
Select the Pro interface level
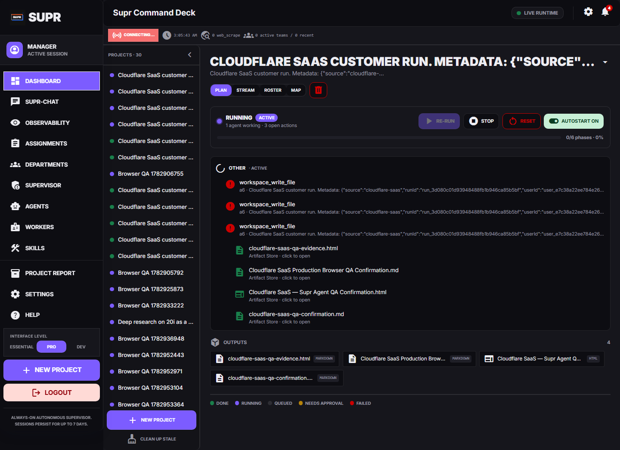(51, 347)
